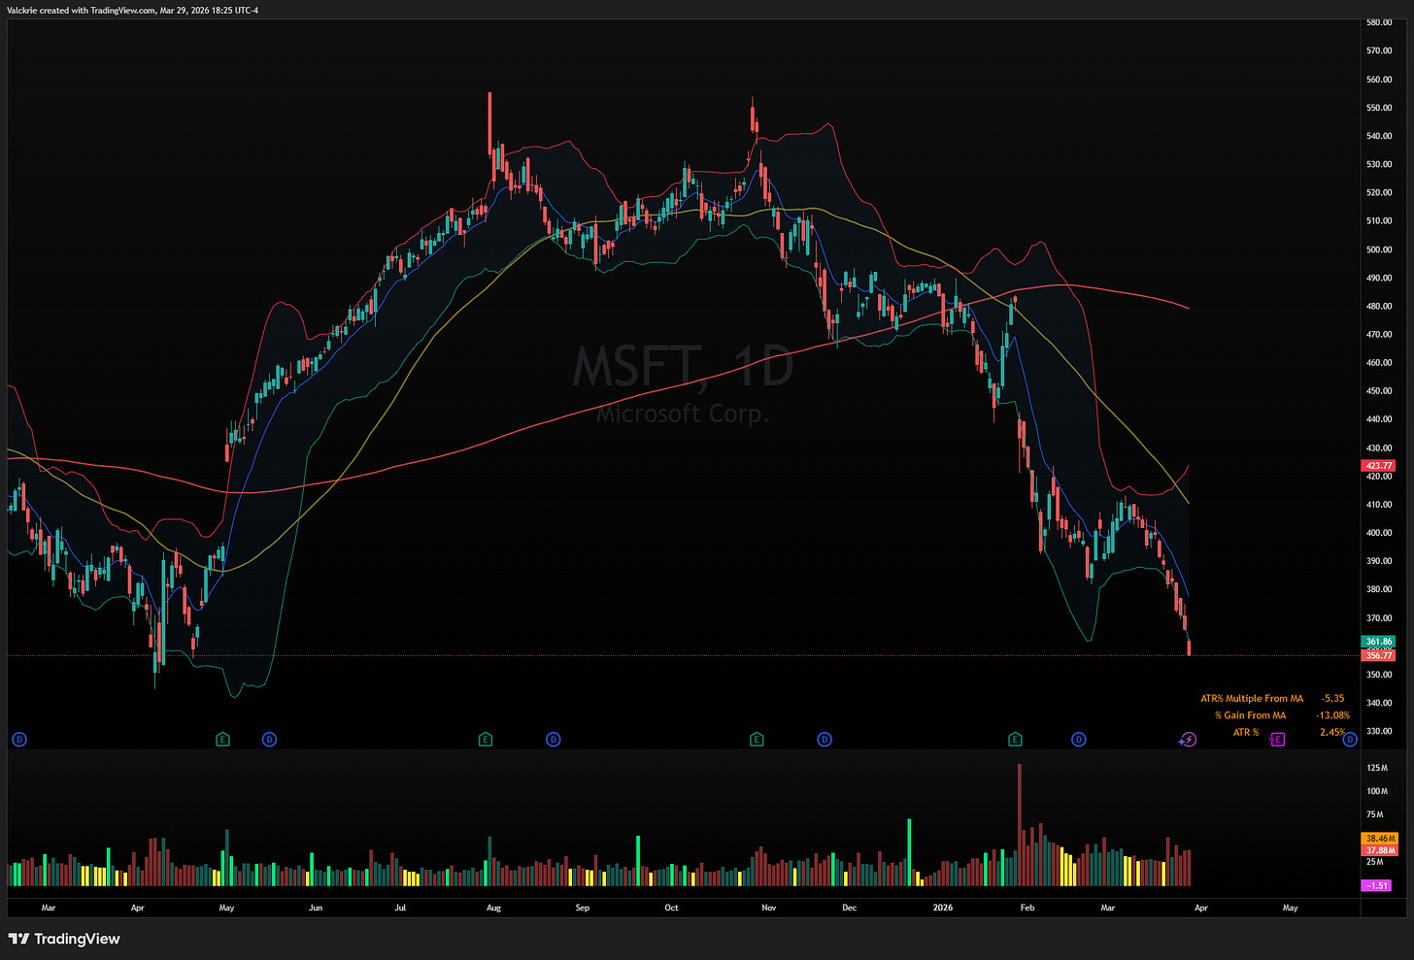Open the earnings E marker just before Feb

(1015, 740)
